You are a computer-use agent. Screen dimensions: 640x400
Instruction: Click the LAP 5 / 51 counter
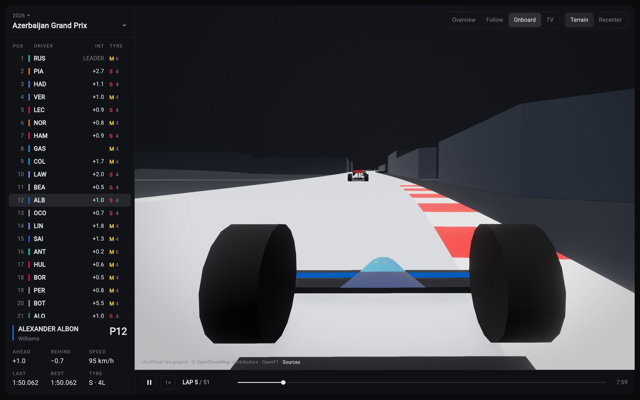(x=196, y=382)
